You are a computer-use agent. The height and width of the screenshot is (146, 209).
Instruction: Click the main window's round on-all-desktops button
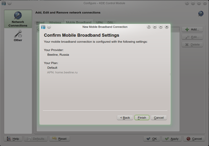point(9,3)
